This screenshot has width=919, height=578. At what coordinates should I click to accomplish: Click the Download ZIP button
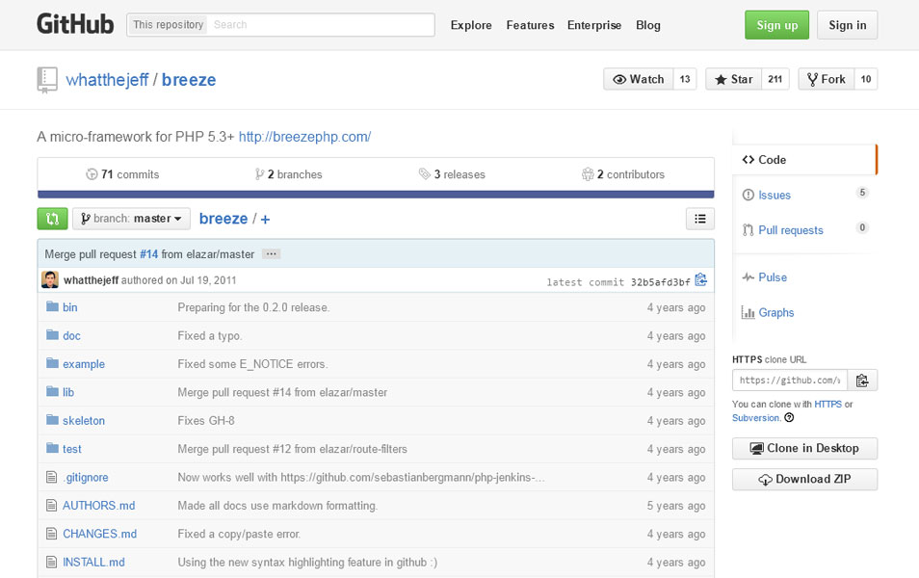[804, 479]
